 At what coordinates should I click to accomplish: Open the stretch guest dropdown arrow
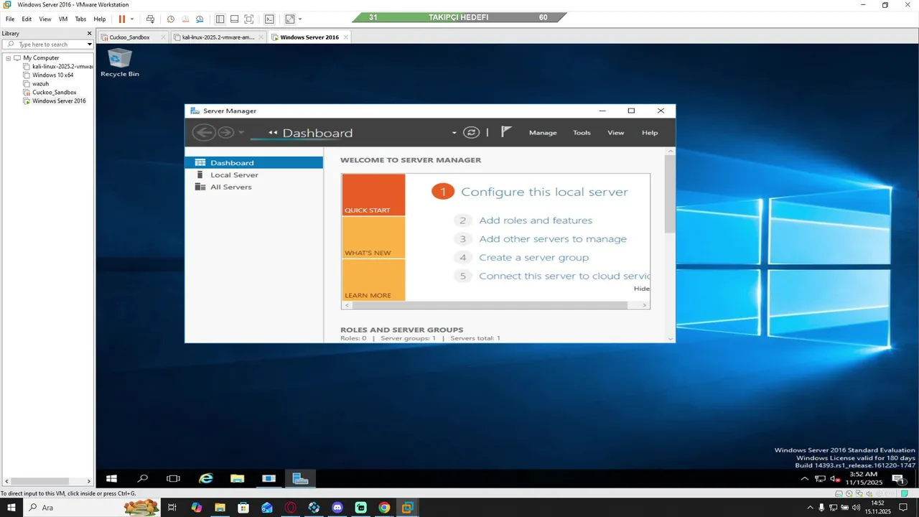tap(300, 19)
